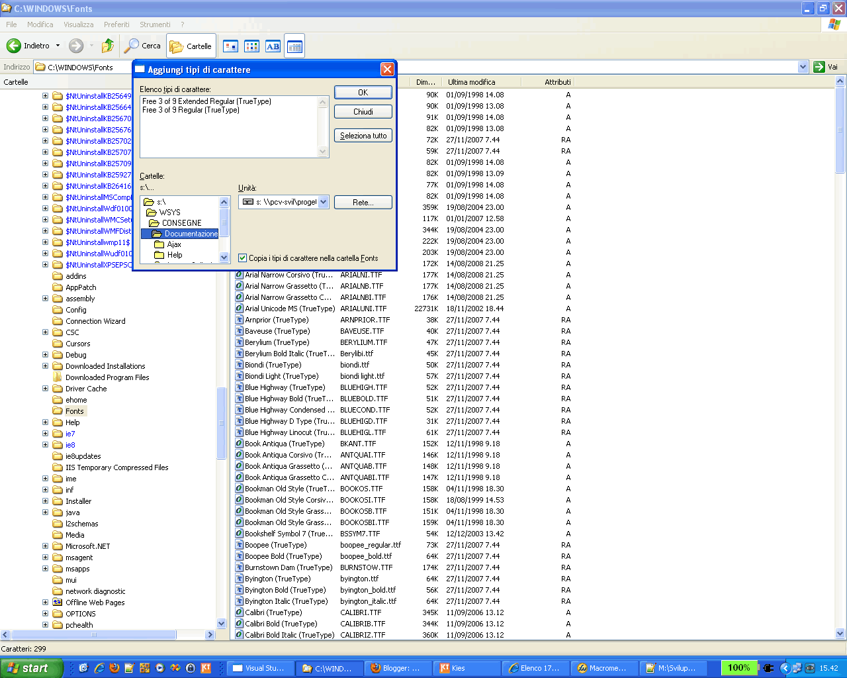Select the CONSEGNE folder in dialog
This screenshot has width=847, height=678.
[x=175, y=223]
